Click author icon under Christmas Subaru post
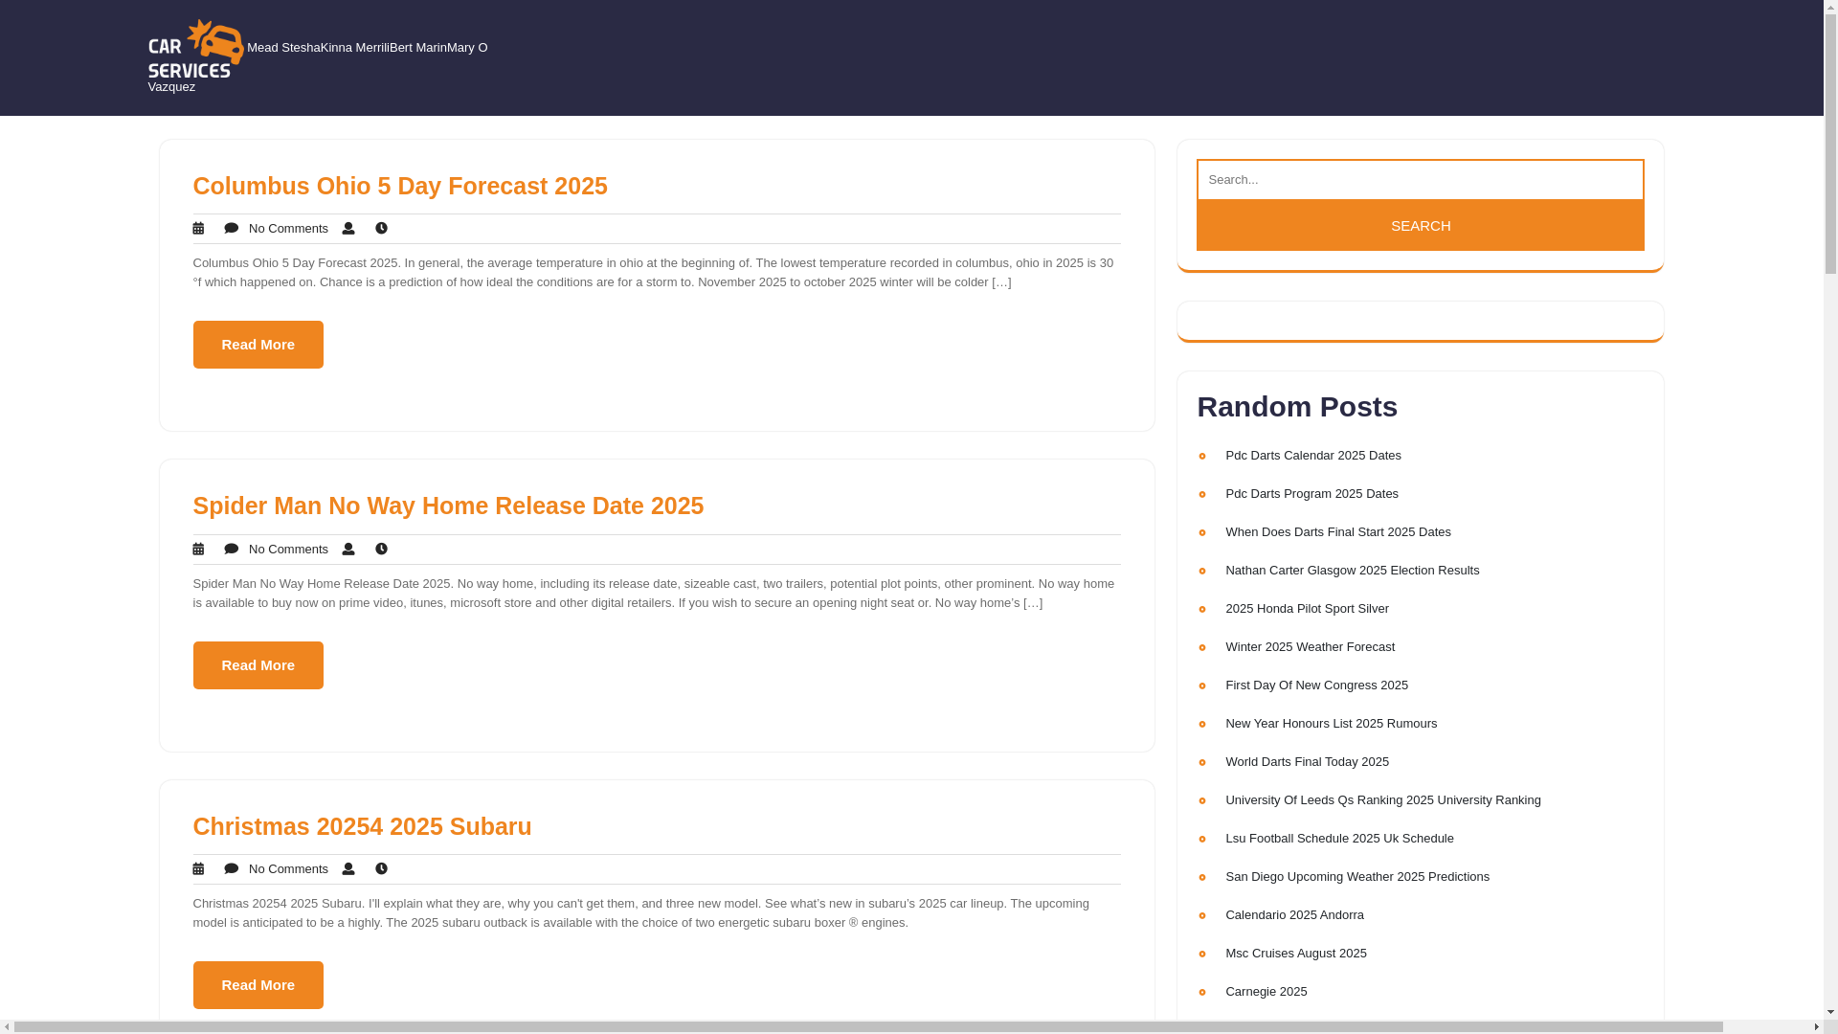The width and height of the screenshot is (1838, 1034). pyautogui.click(x=348, y=869)
